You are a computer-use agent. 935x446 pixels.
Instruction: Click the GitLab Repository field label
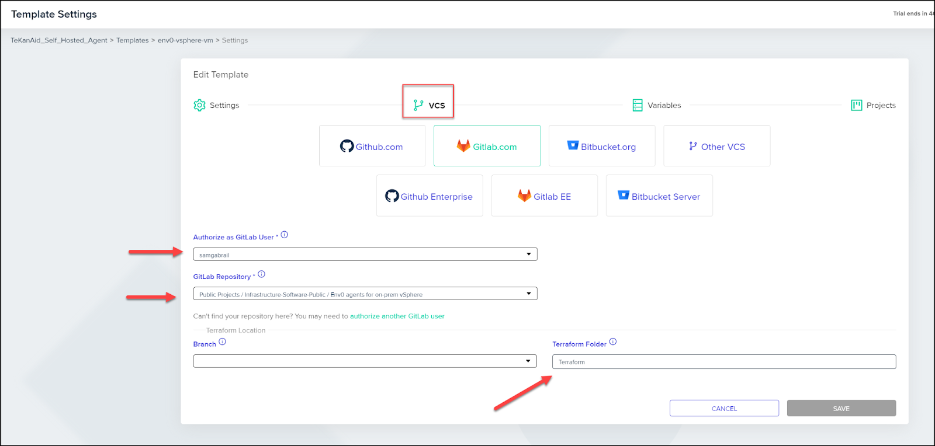point(222,277)
